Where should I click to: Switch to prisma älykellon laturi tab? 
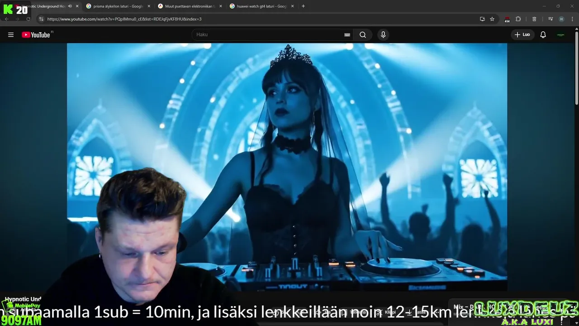(x=118, y=6)
